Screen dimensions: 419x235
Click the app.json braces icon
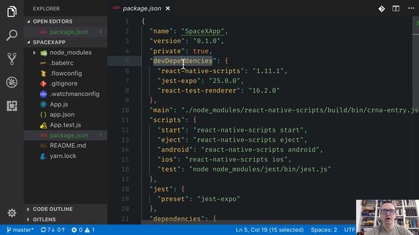pyautogui.click(x=43, y=115)
